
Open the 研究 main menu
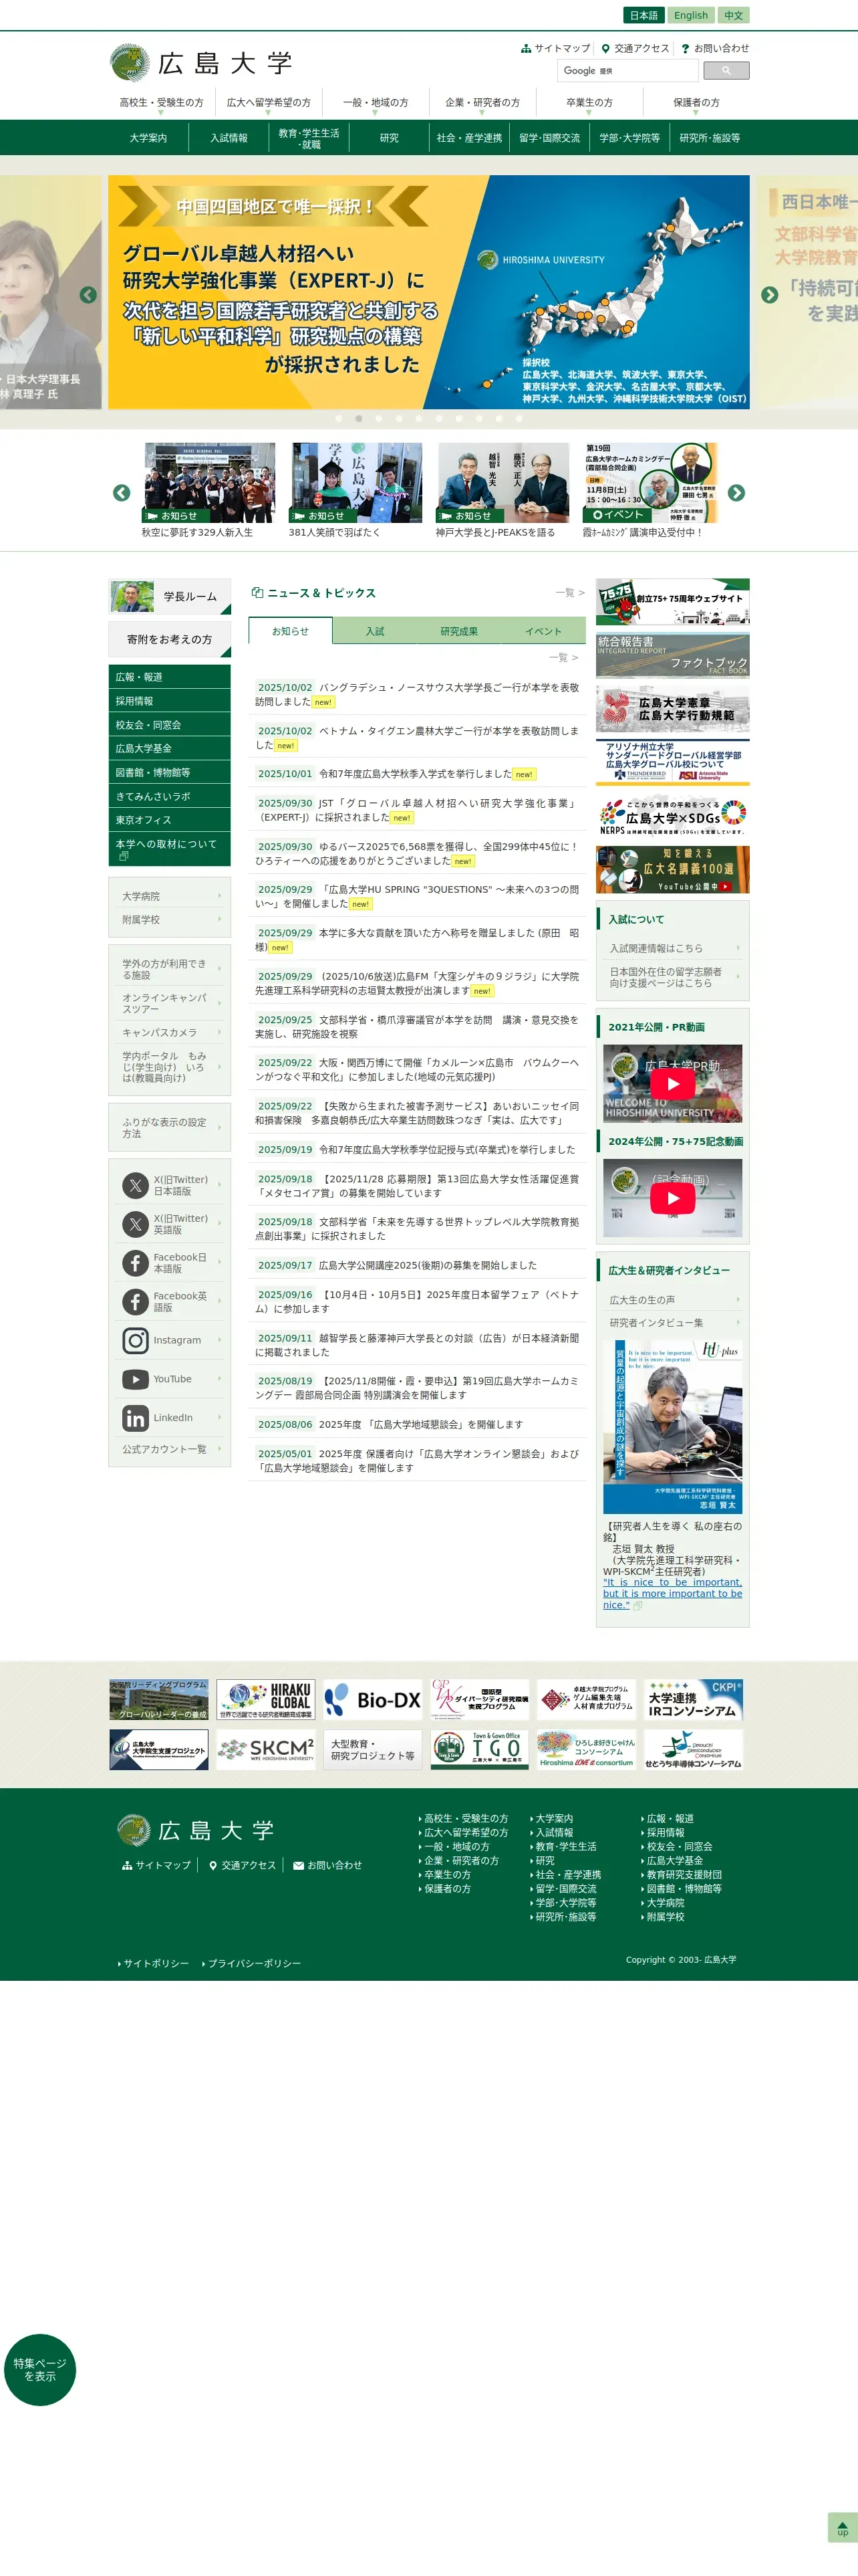click(x=390, y=138)
